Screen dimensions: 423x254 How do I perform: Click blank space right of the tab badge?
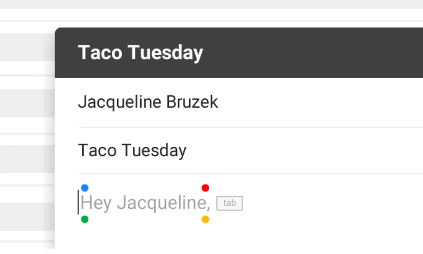pyautogui.click(x=317, y=203)
